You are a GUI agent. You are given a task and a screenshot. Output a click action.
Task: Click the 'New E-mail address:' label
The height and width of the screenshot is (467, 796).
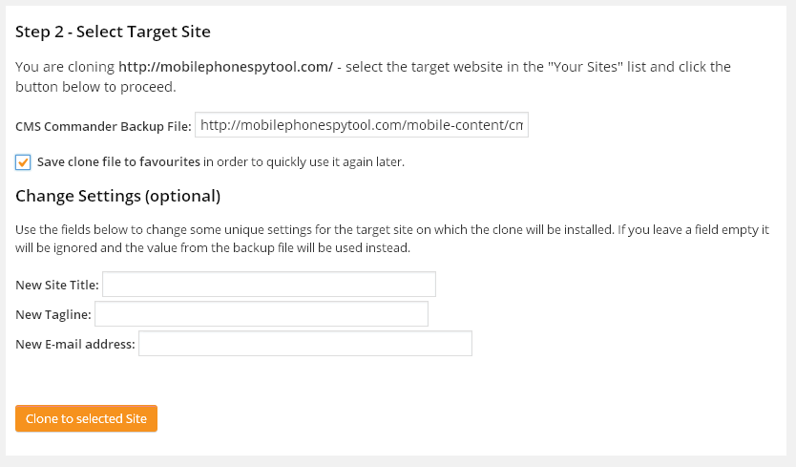[75, 344]
